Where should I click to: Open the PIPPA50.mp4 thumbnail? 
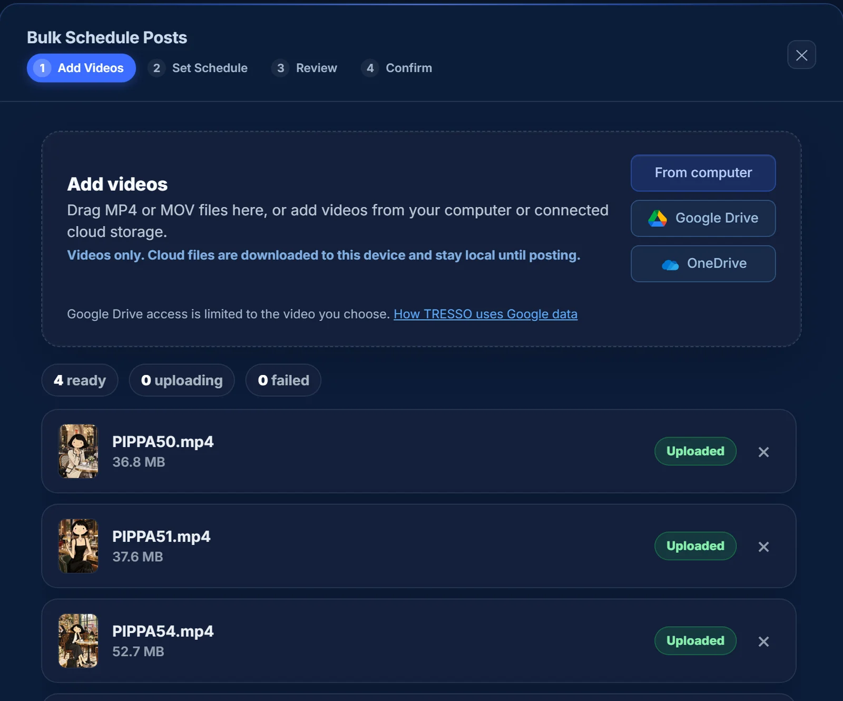pos(79,451)
